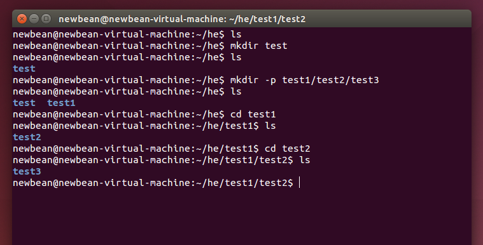This screenshot has width=483, height=245.
Task: Click the 'ls' command after ~/he/test1$ prompt
Action: [x=270, y=126]
